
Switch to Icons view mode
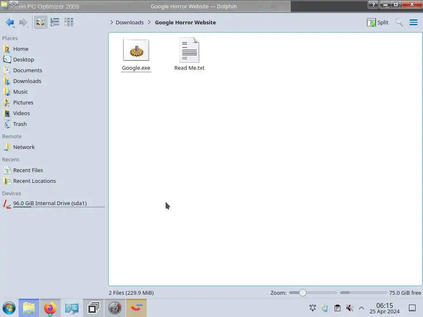click(40, 22)
